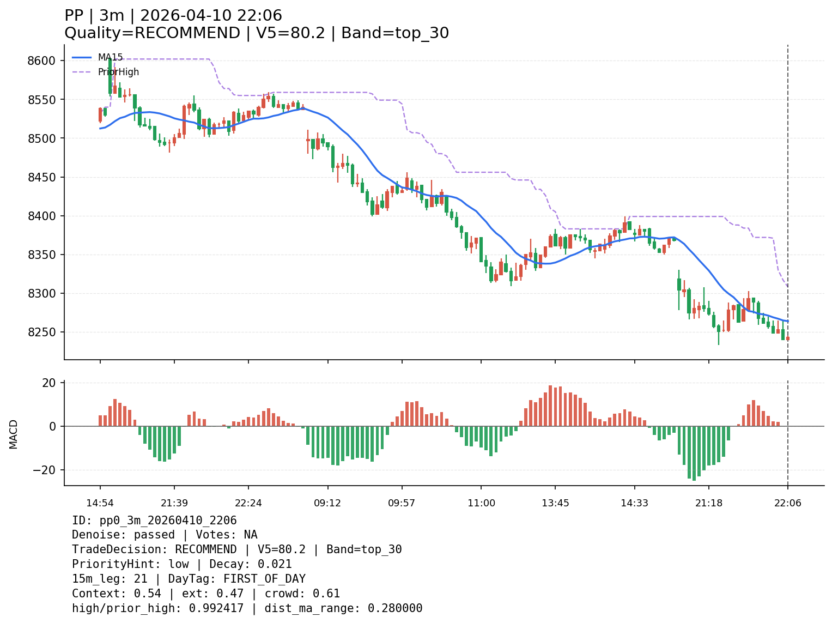Click the blue MA15 line sample in legend
This screenshot has height=623, width=832.
[82, 57]
